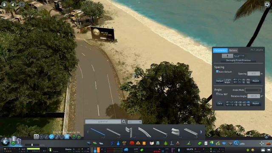Viewport: 272px width, 153px height.
Task: Select the right spacing-wise mode toggle
Action: [x=239, y=56]
